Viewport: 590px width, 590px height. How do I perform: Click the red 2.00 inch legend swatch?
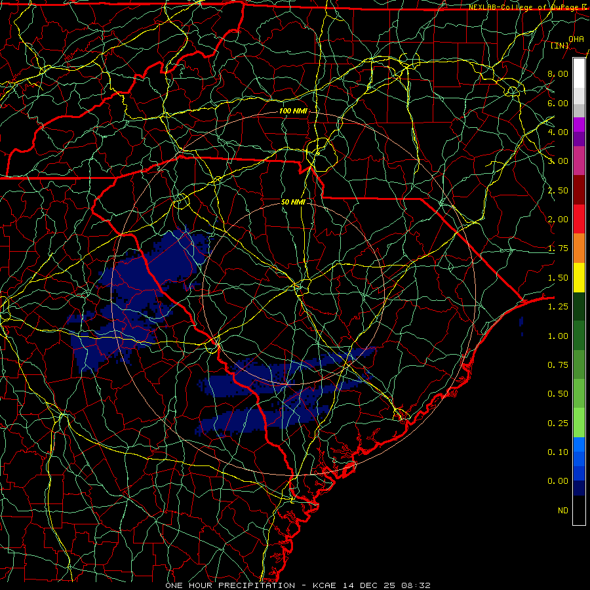[x=579, y=219]
